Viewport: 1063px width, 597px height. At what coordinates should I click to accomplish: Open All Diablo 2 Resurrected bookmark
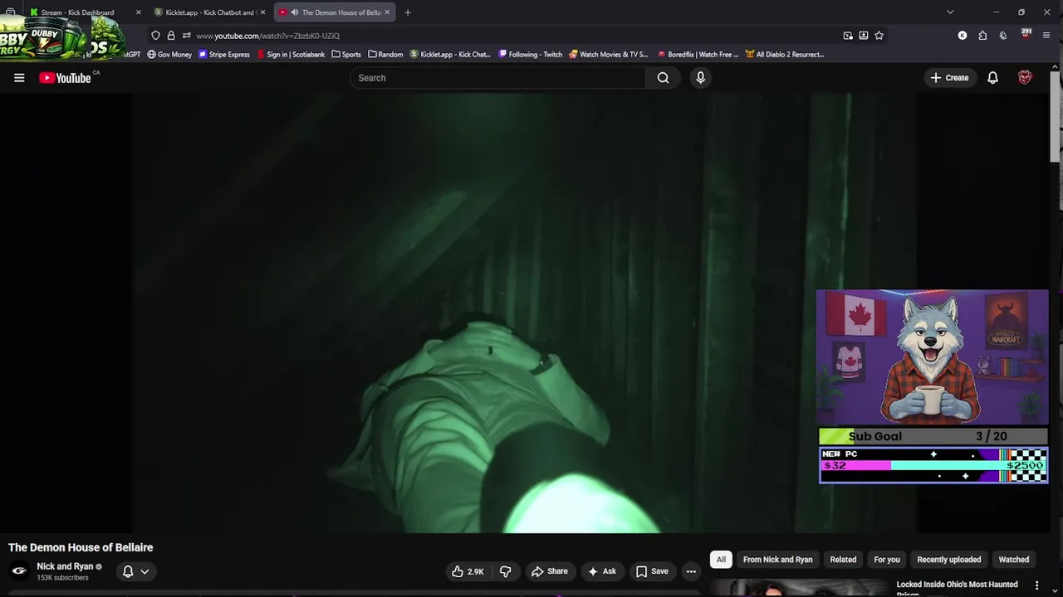[x=785, y=55]
